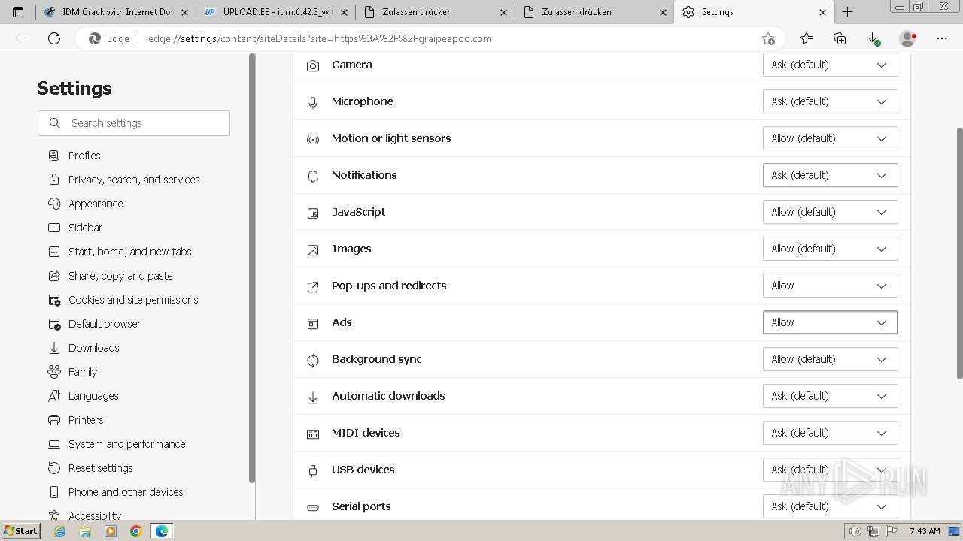Screen dimensions: 963x541
Task: Click the volume speaker tray icon
Action: coord(855,531)
